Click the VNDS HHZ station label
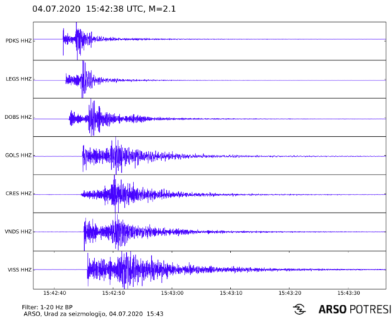 click(19, 232)
